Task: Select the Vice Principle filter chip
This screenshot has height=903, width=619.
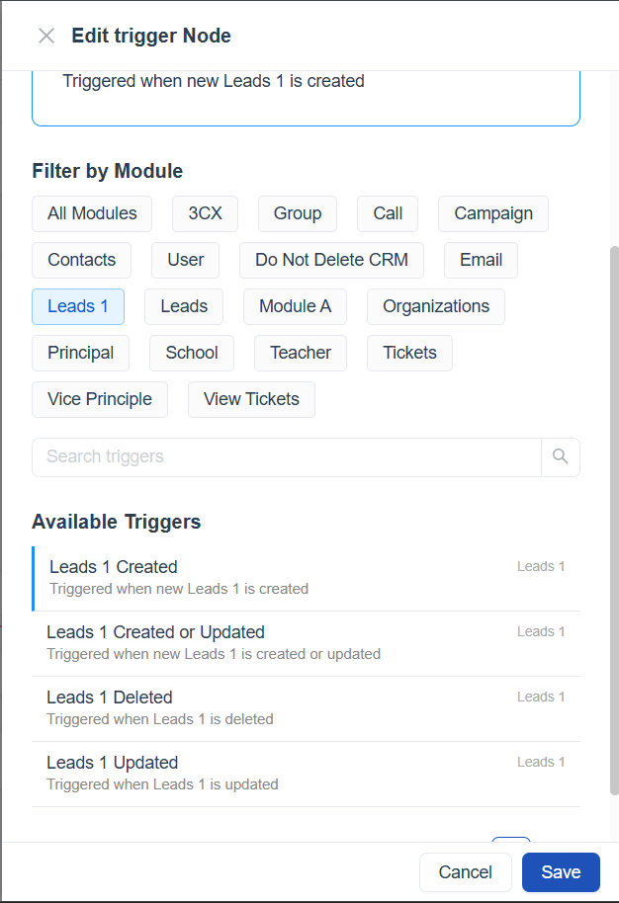Action: pos(100,399)
